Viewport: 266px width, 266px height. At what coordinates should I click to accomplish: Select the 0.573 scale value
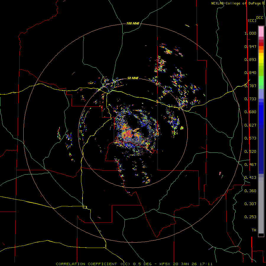[250, 138]
